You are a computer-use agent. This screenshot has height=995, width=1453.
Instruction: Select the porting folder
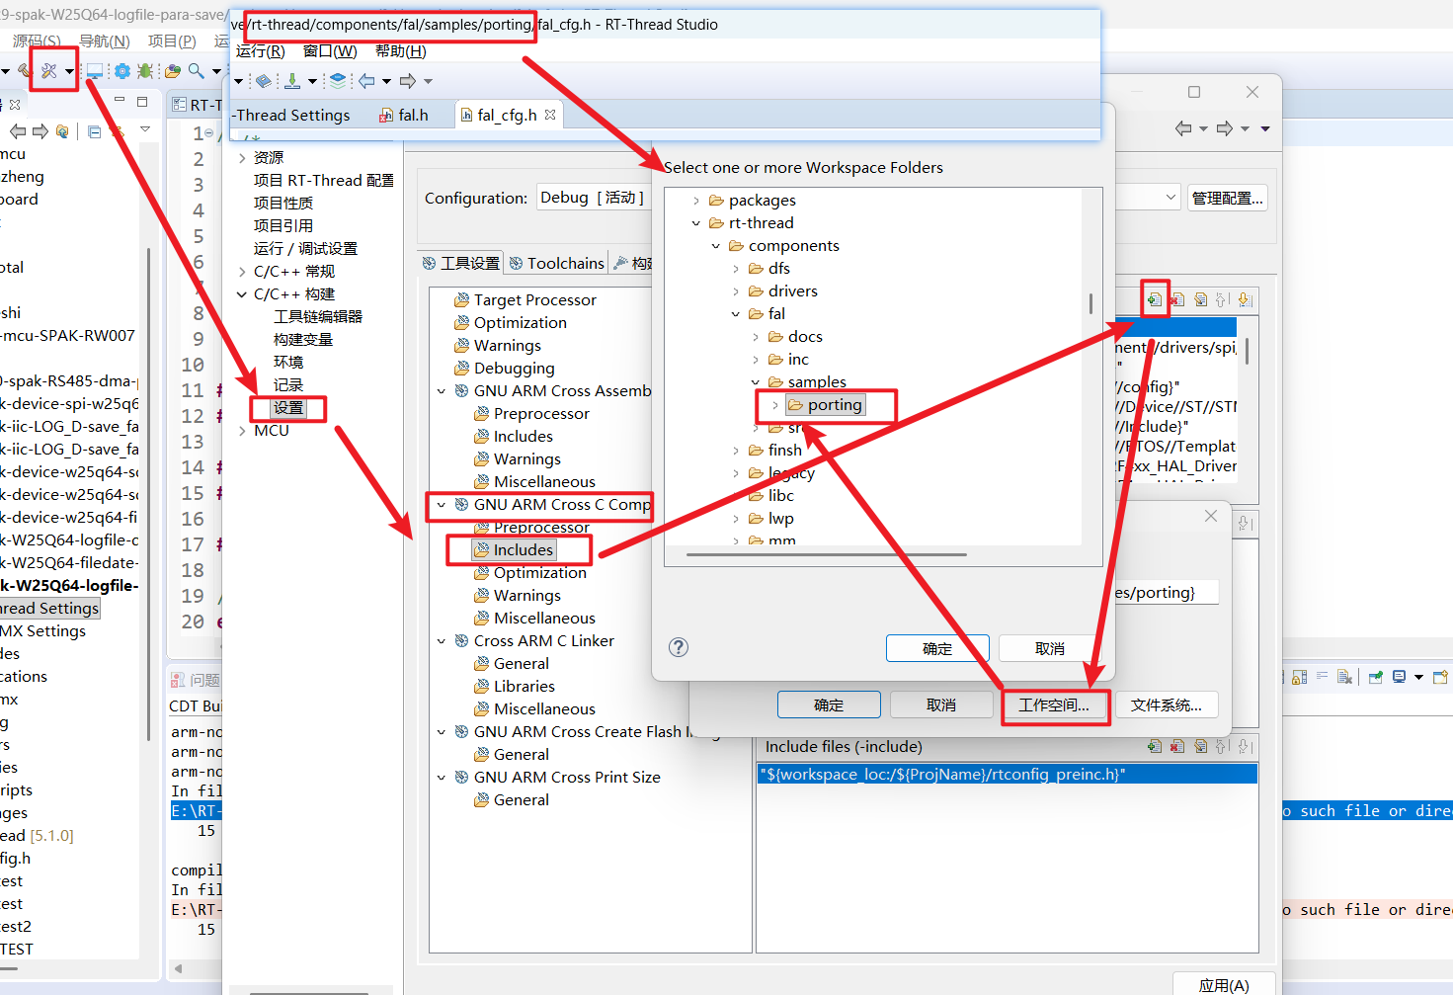pyautogui.click(x=825, y=405)
